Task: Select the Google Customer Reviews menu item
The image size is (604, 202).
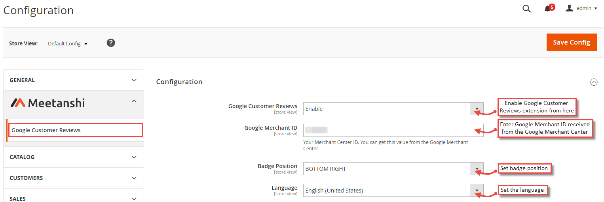Action: click(75, 130)
